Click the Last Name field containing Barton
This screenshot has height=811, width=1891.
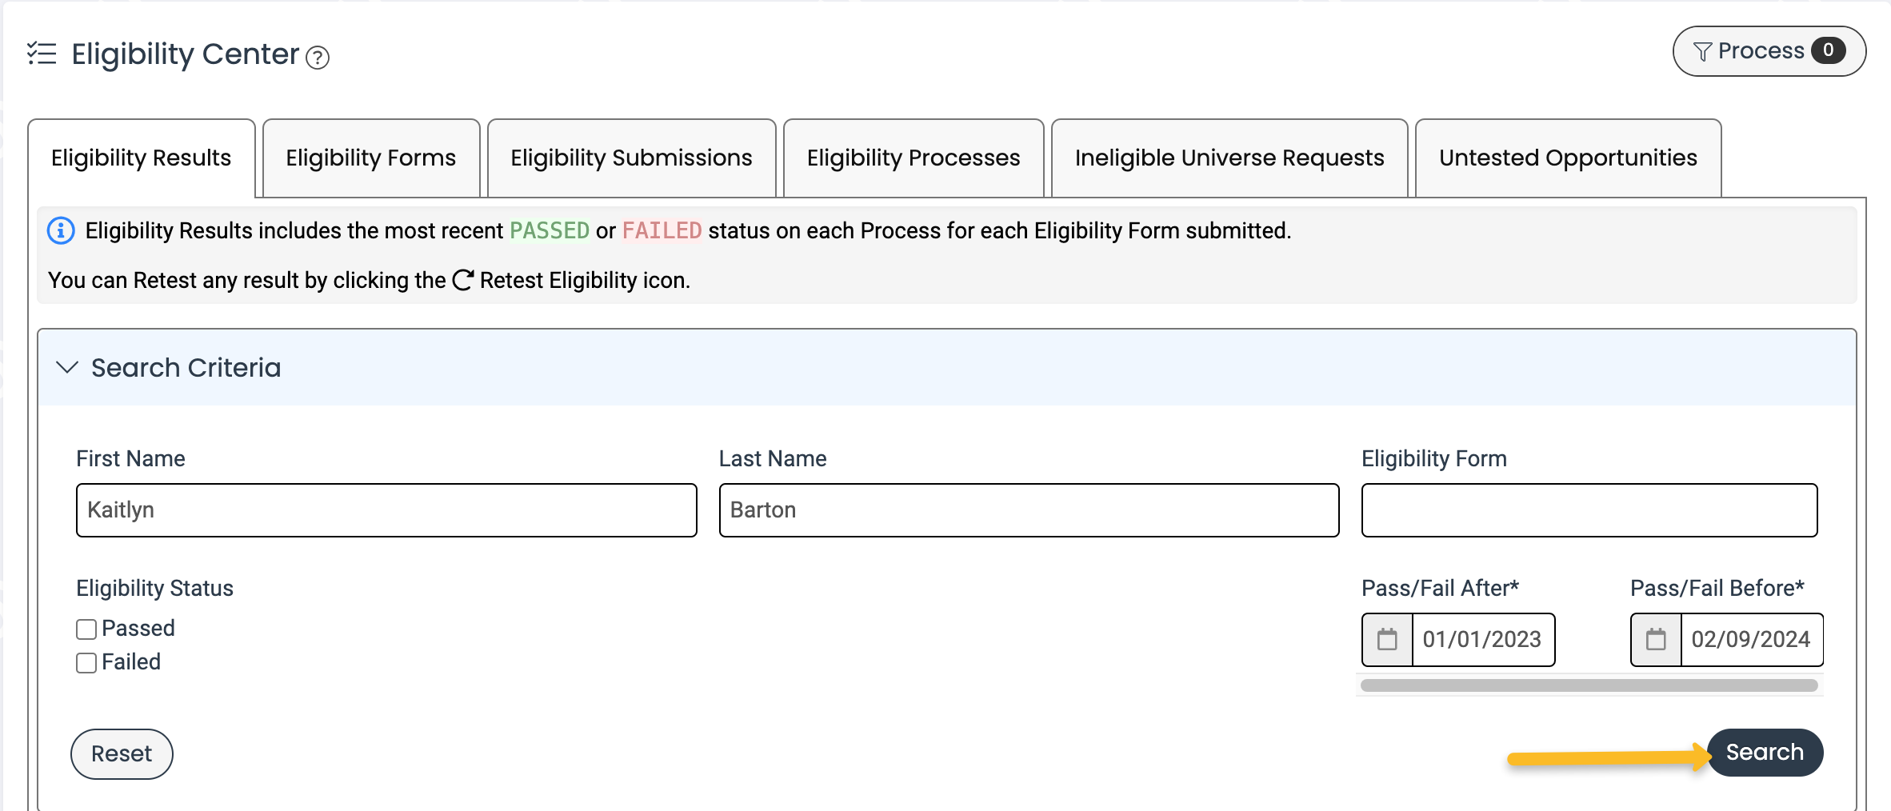point(1029,510)
